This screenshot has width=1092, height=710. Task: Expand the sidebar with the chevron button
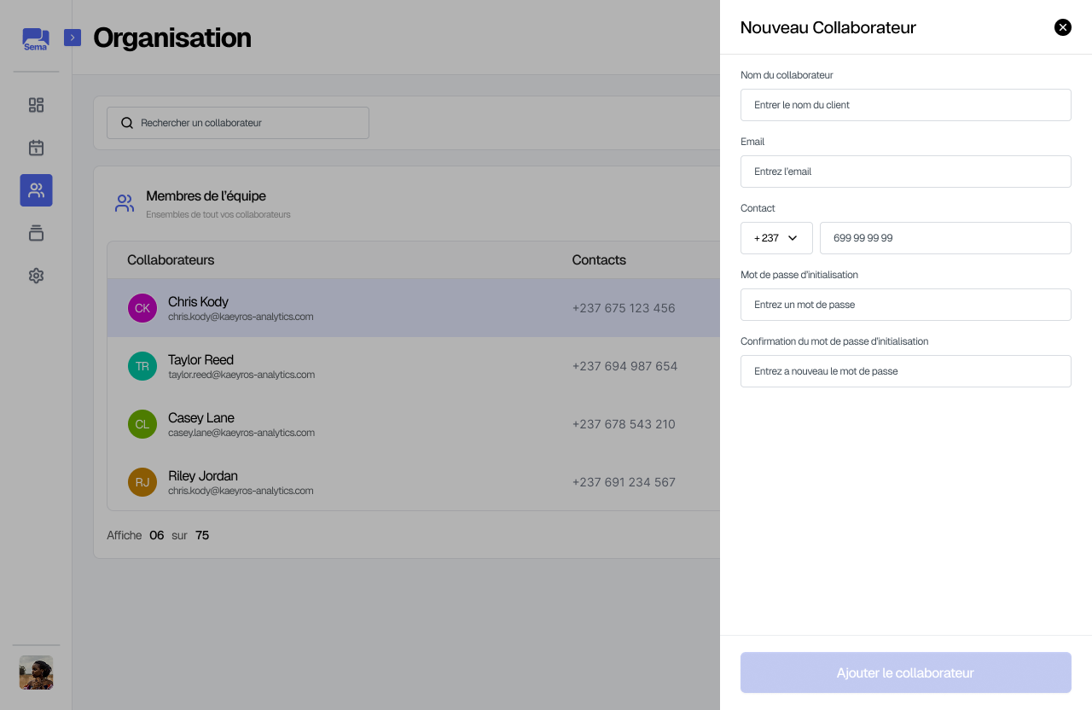73,38
